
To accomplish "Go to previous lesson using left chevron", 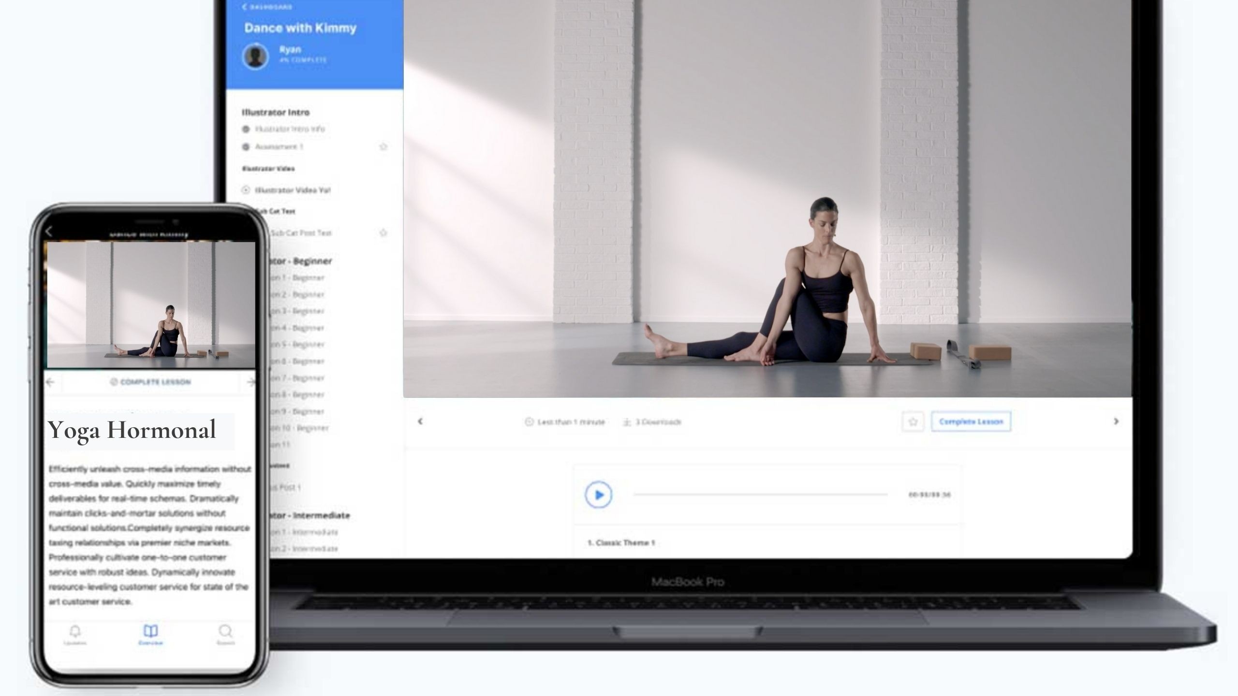I will click(420, 421).
